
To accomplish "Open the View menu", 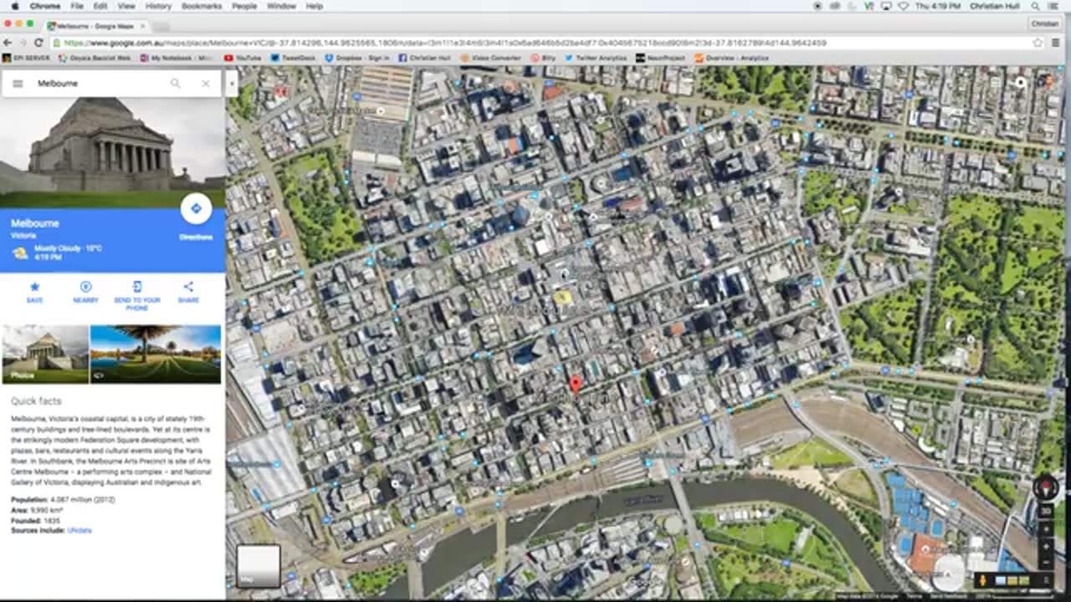I will point(126,6).
